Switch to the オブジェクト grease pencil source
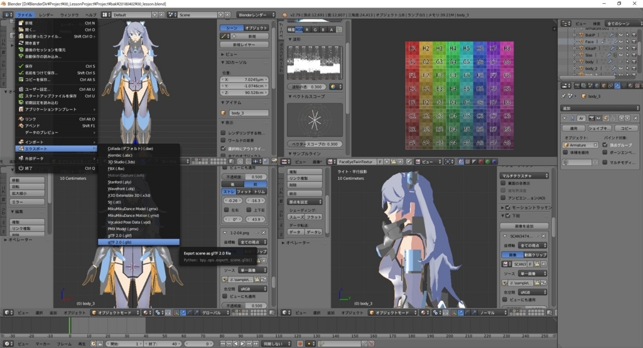Image resolution: width=643 pixels, height=348 pixels. click(256, 28)
